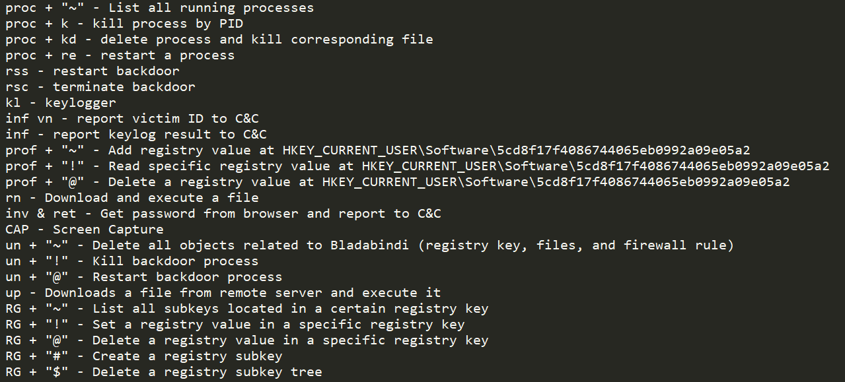Click the "rsc - terminate backdoor" text

100,87
